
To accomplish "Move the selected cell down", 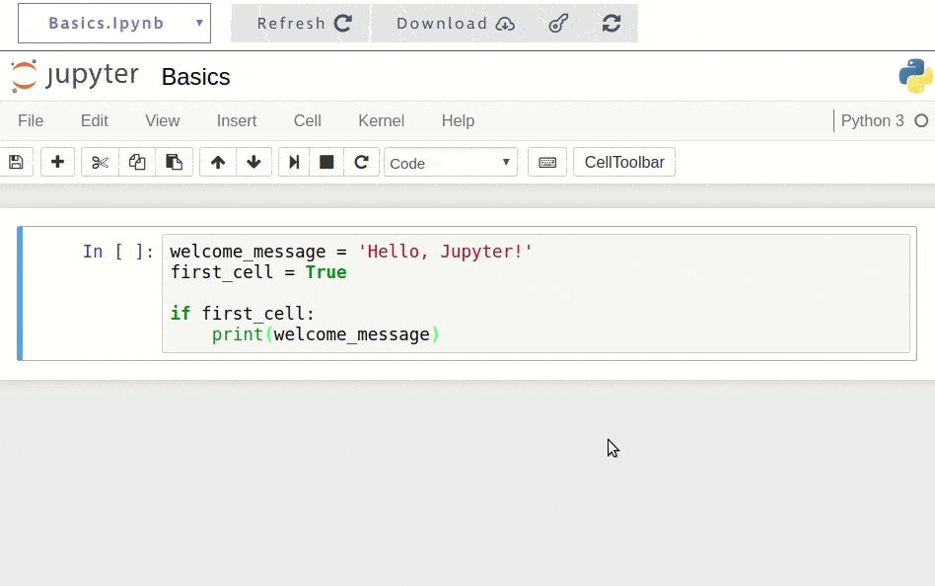I will click(253, 162).
